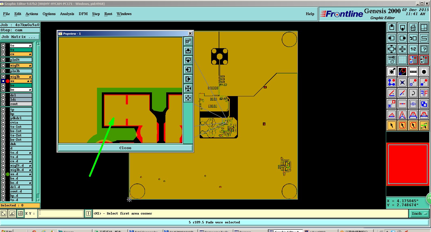Click the mirror F tool icon

pos(424,93)
